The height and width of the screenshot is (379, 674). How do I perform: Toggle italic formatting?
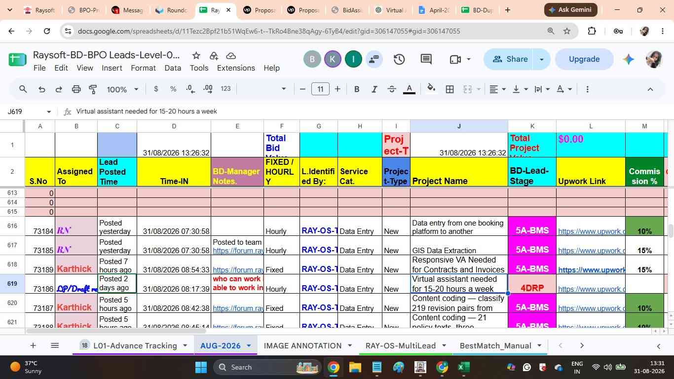point(374,89)
